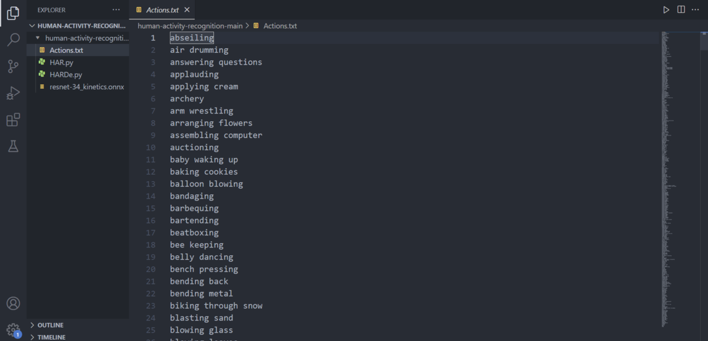
Task: Click the Run play button
Action: [x=666, y=10]
